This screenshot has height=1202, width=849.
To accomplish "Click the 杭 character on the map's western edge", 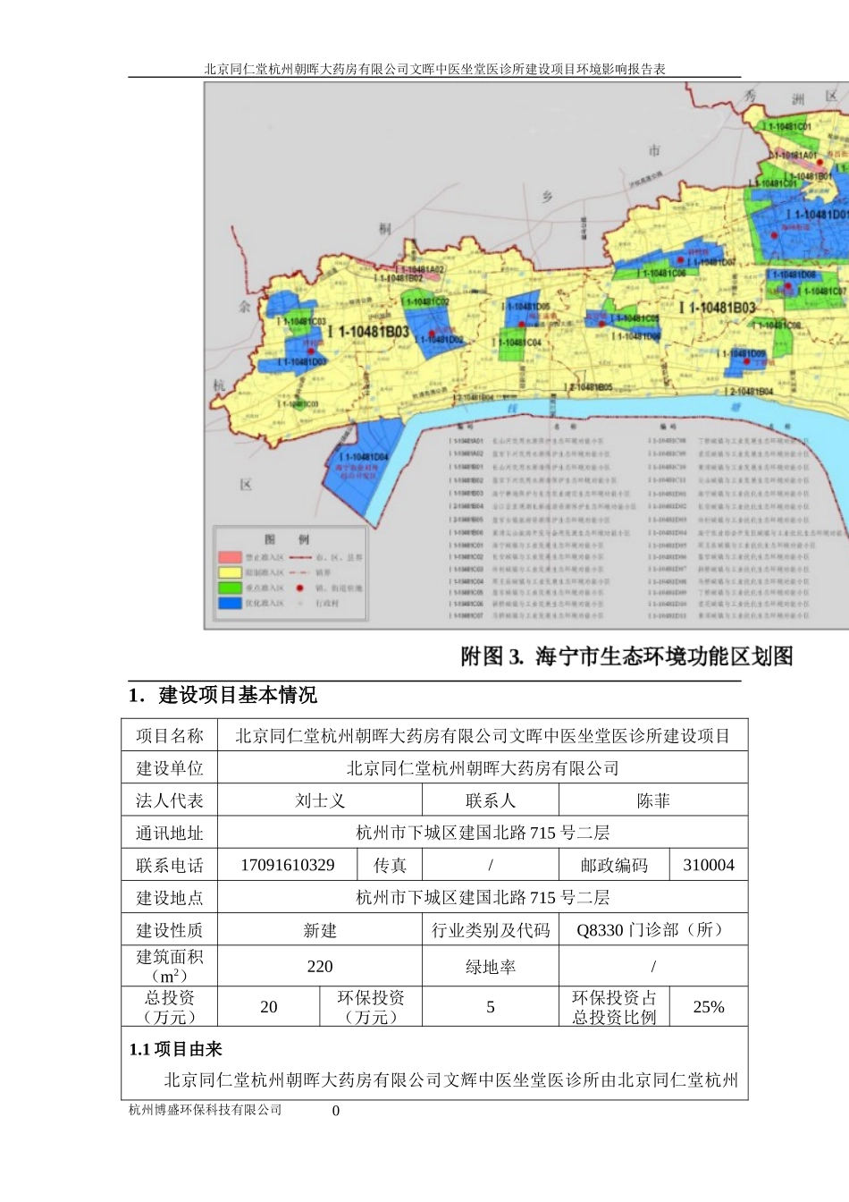I will (x=219, y=385).
